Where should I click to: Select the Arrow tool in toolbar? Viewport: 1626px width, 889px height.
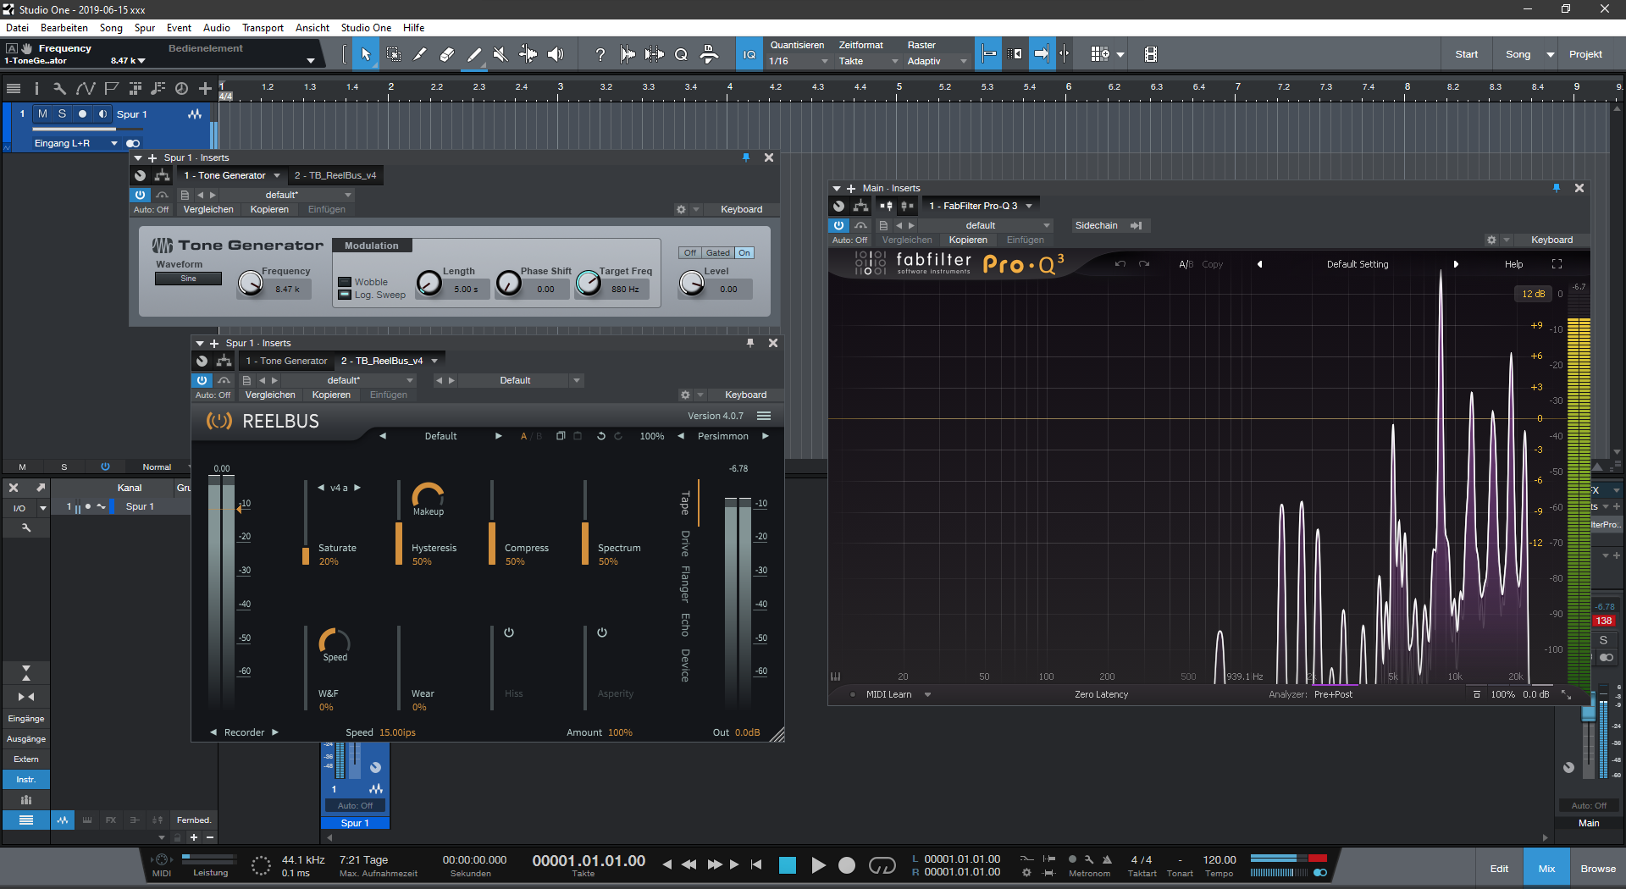coord(366,54)
